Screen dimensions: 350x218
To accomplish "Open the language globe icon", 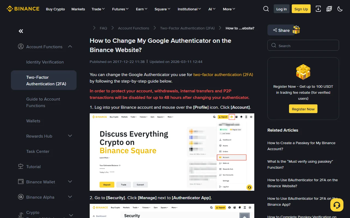I will (329, 9).
